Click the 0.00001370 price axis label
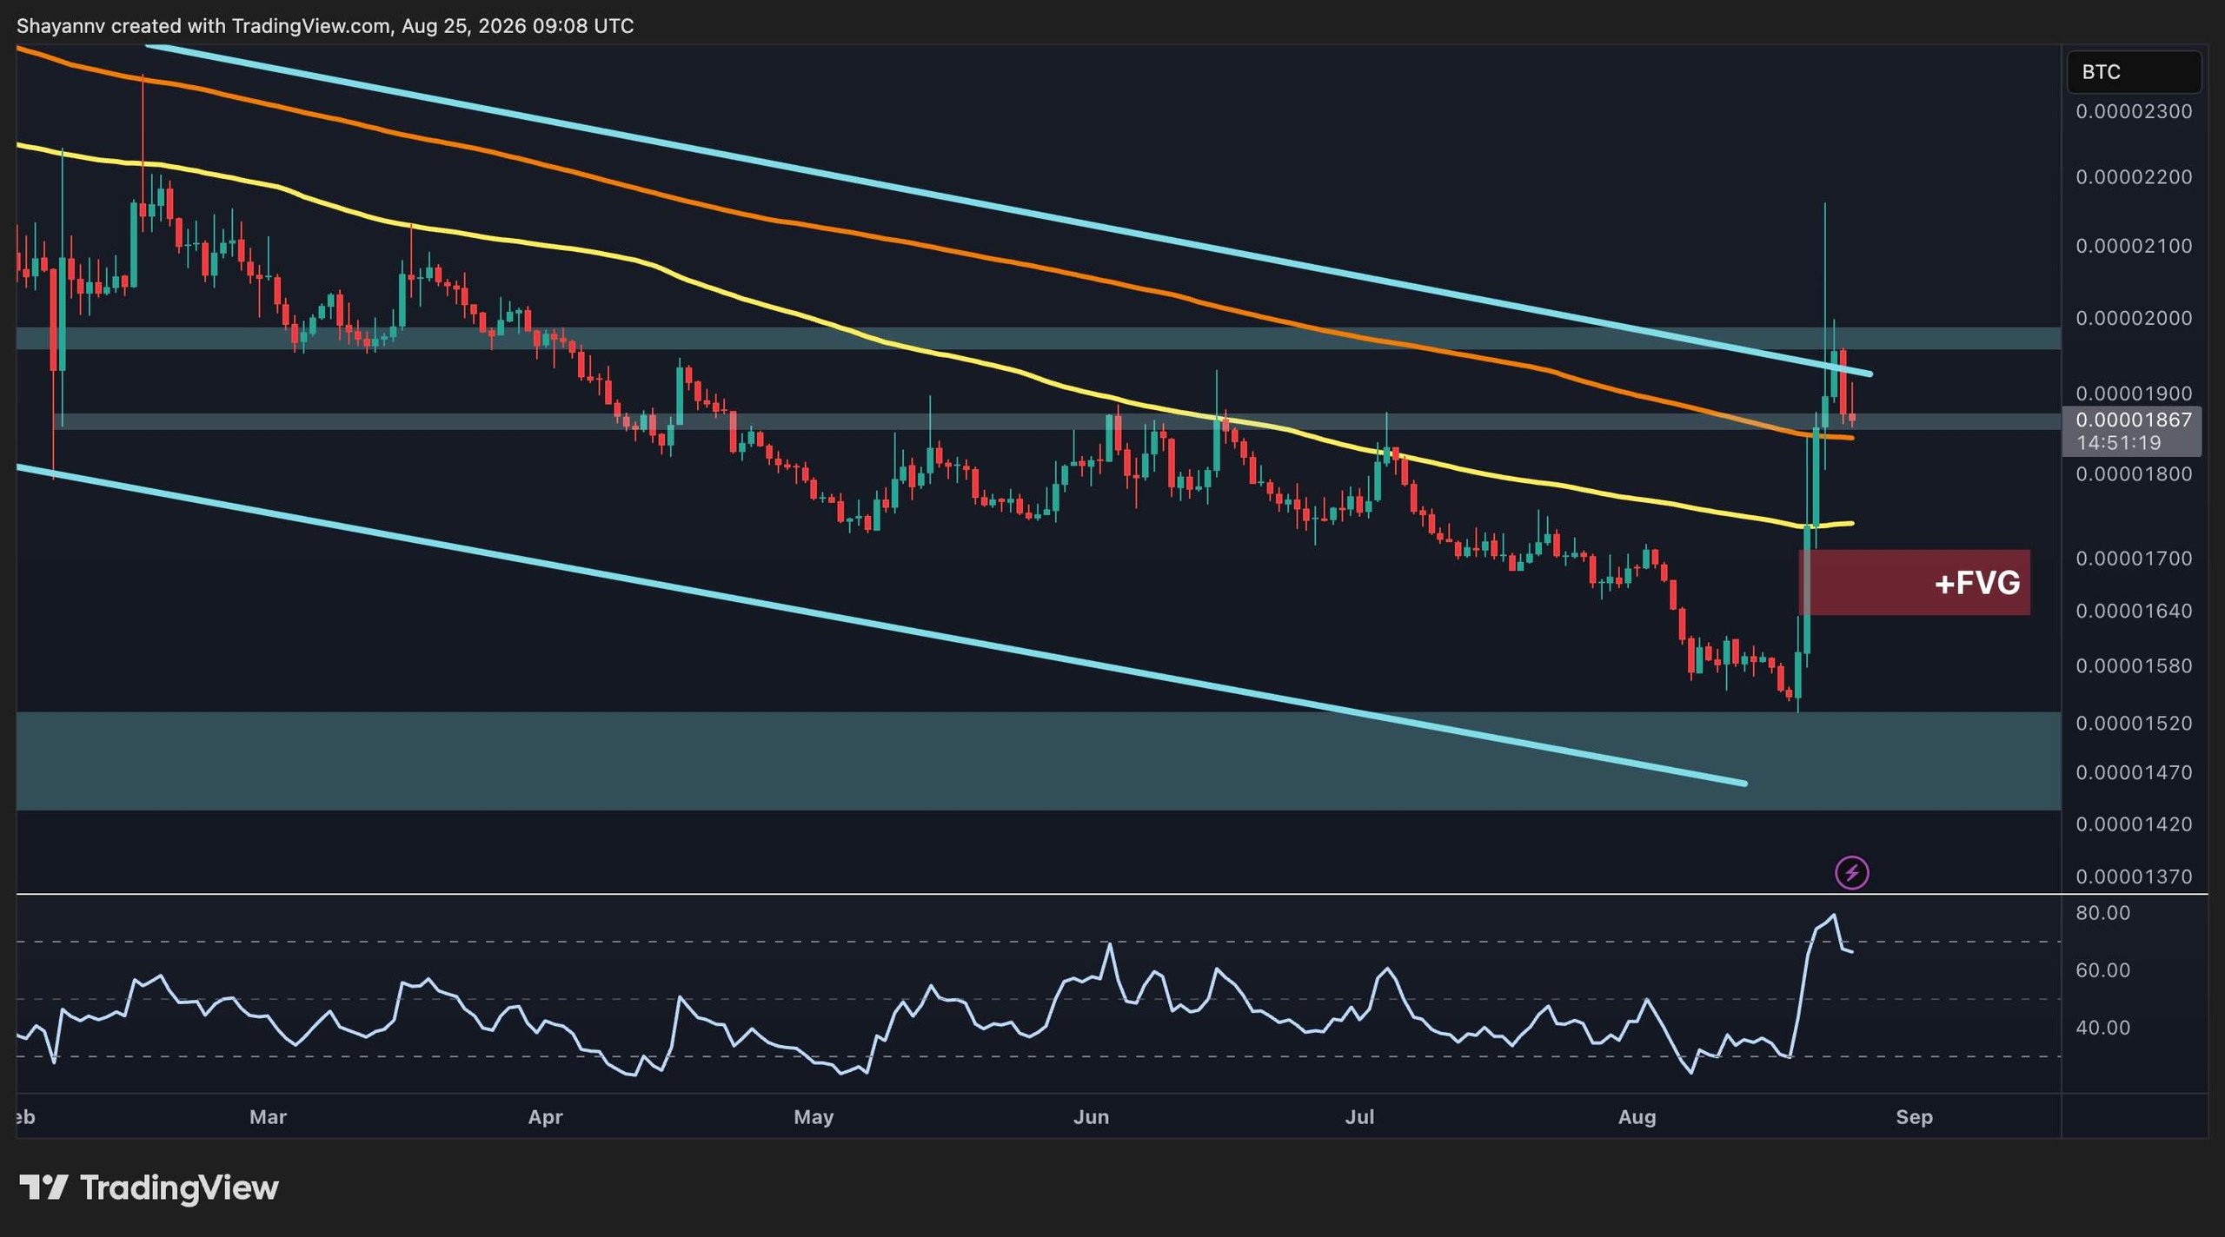 [x=2134, y=877]
